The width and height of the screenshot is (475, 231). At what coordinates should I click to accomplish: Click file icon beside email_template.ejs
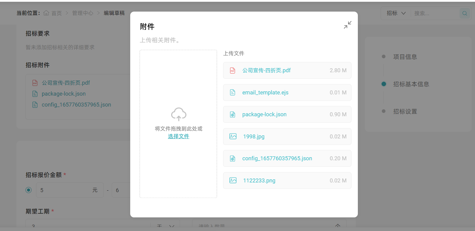click(232, 93)
